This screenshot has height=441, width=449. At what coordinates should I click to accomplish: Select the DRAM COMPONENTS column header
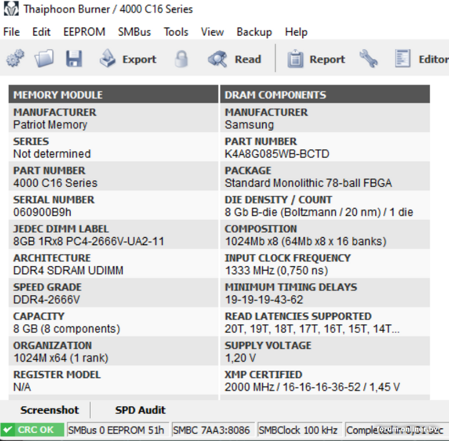tap(325, 94)
